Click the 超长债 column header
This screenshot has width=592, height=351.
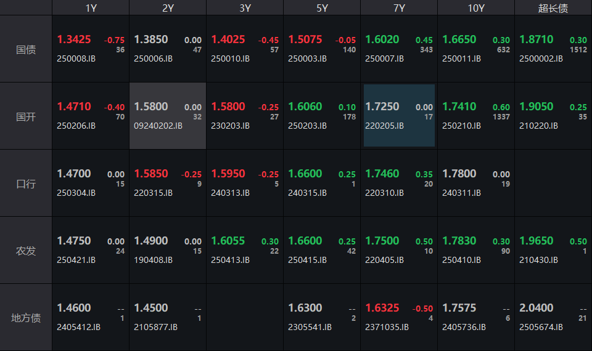553,8
